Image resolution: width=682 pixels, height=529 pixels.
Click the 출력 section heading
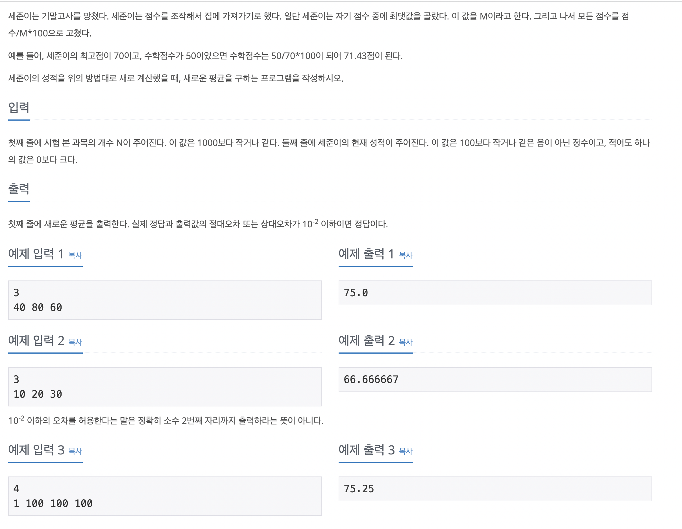[x=19, y=189]
